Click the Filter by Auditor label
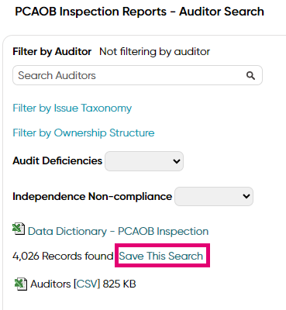Viewport: 286px width, 310px height. click(52, 52)
